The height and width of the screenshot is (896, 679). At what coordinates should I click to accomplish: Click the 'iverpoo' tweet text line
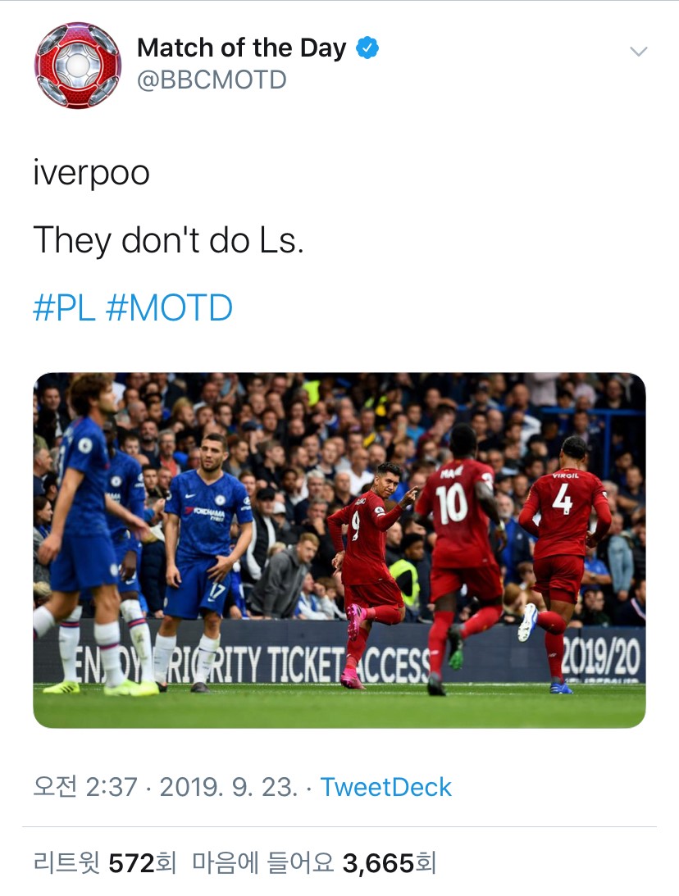tap(92, 173)
